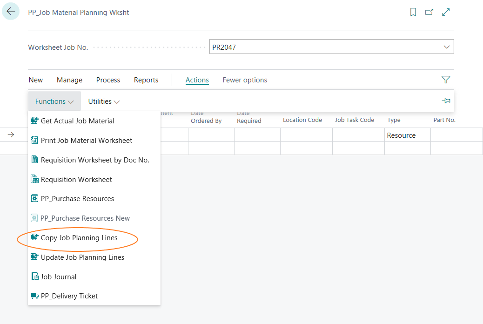
Task: Choose Update Job Planning Lines
Action: pyautogui.click(x=82, y=257)
